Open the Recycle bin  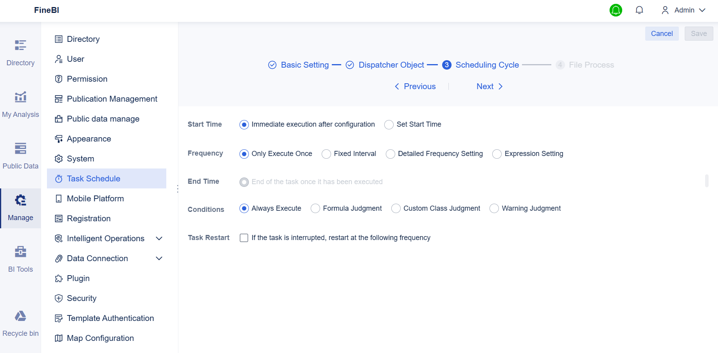tap(20, 323)
